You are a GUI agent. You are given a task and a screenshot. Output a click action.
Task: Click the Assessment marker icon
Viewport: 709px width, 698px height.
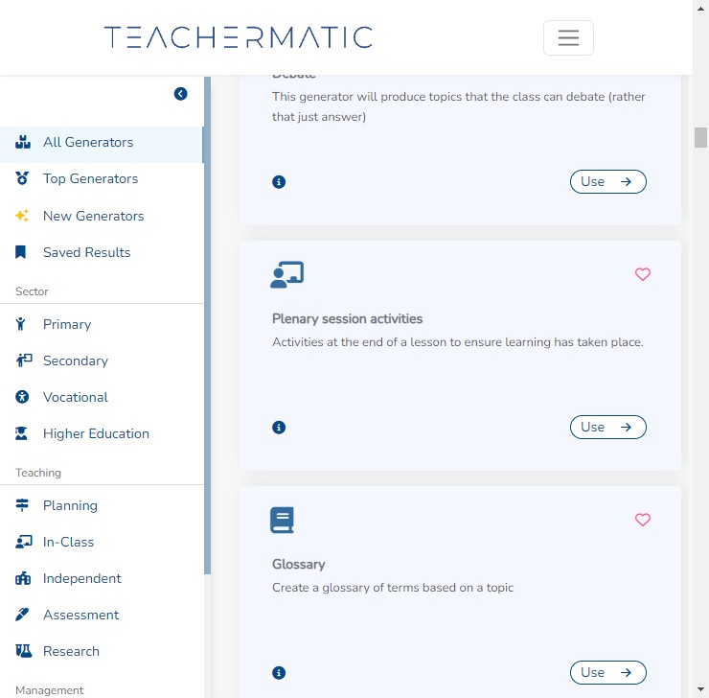pos(22,615)
